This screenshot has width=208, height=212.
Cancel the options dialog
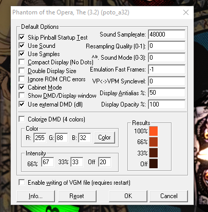point(169,196)
